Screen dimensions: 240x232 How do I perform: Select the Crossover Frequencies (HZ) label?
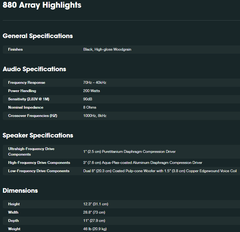(33, 116)
